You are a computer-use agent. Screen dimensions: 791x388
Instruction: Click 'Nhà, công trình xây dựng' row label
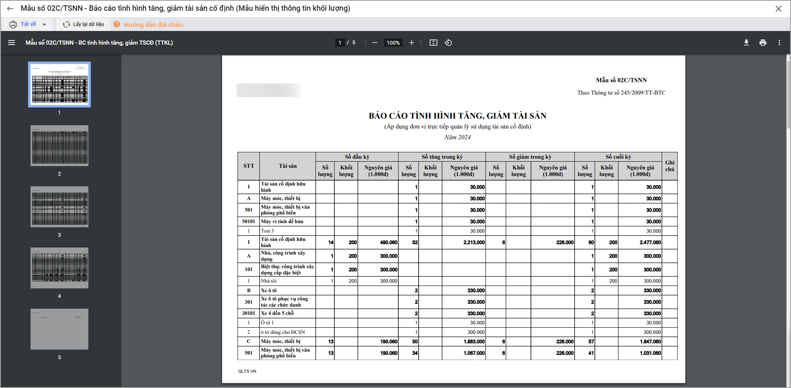pos(283,256)
